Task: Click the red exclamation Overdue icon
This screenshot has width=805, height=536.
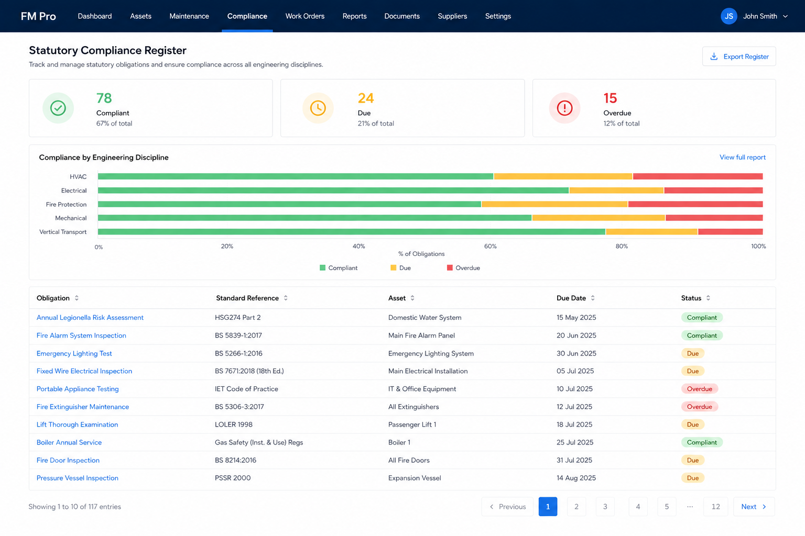Action: coord(564,108)
